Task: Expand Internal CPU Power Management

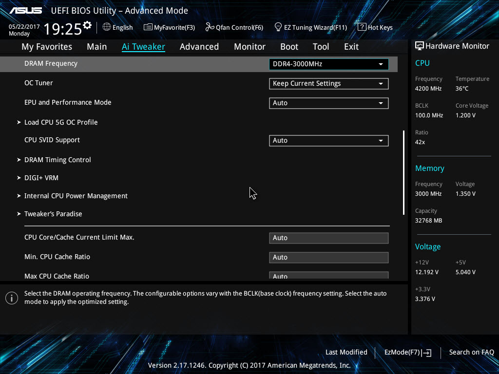Action: point(76,196)
